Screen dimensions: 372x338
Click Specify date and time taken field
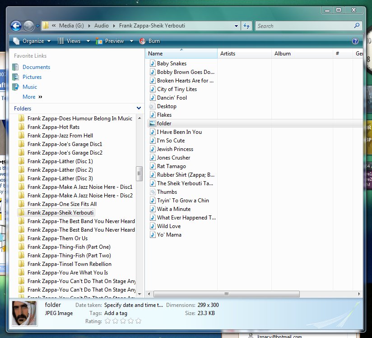tap(134, 305)
